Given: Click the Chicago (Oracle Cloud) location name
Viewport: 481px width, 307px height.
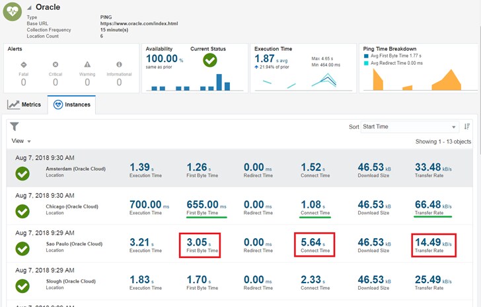Looking at the screenshot, I should [x=74, y=206].
